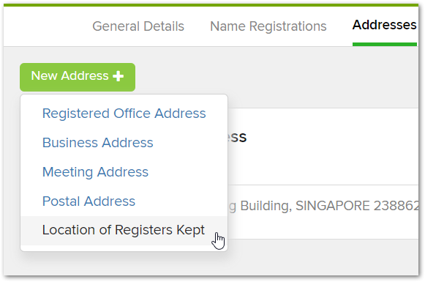Select Location of Registers Kept
The width and height of the screenshot is (425, 282).
pos(124,231)
